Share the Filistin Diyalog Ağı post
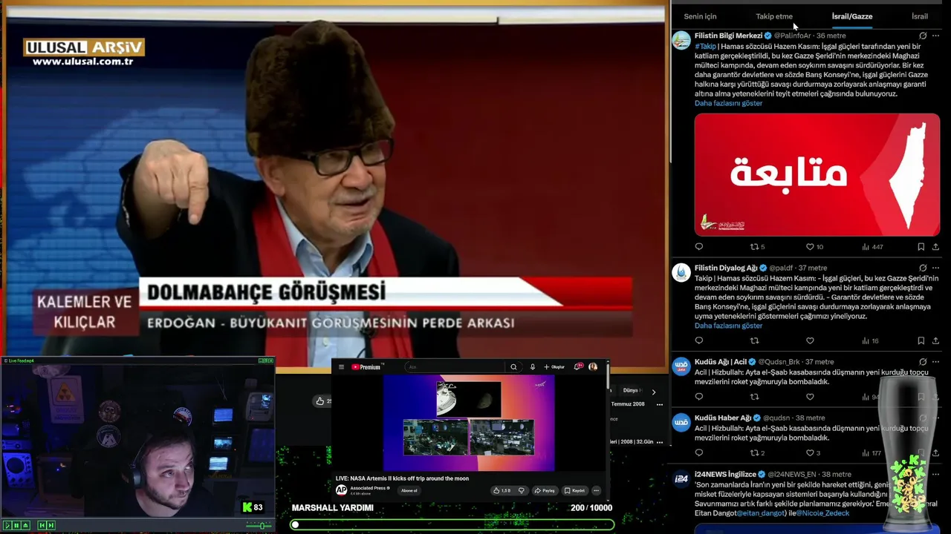Screen dimensions: 951x534 coord(935,341)
